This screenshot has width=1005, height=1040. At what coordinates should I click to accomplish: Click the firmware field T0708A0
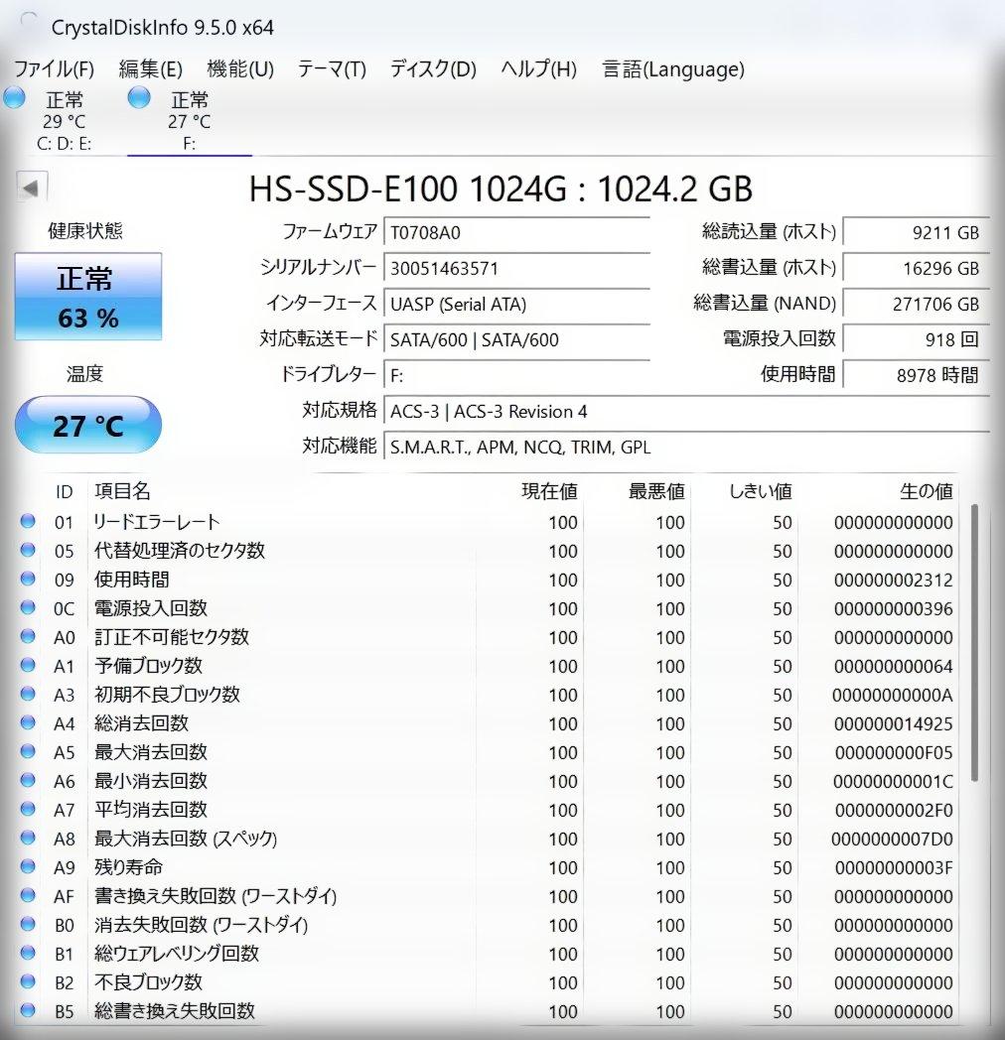516,232
